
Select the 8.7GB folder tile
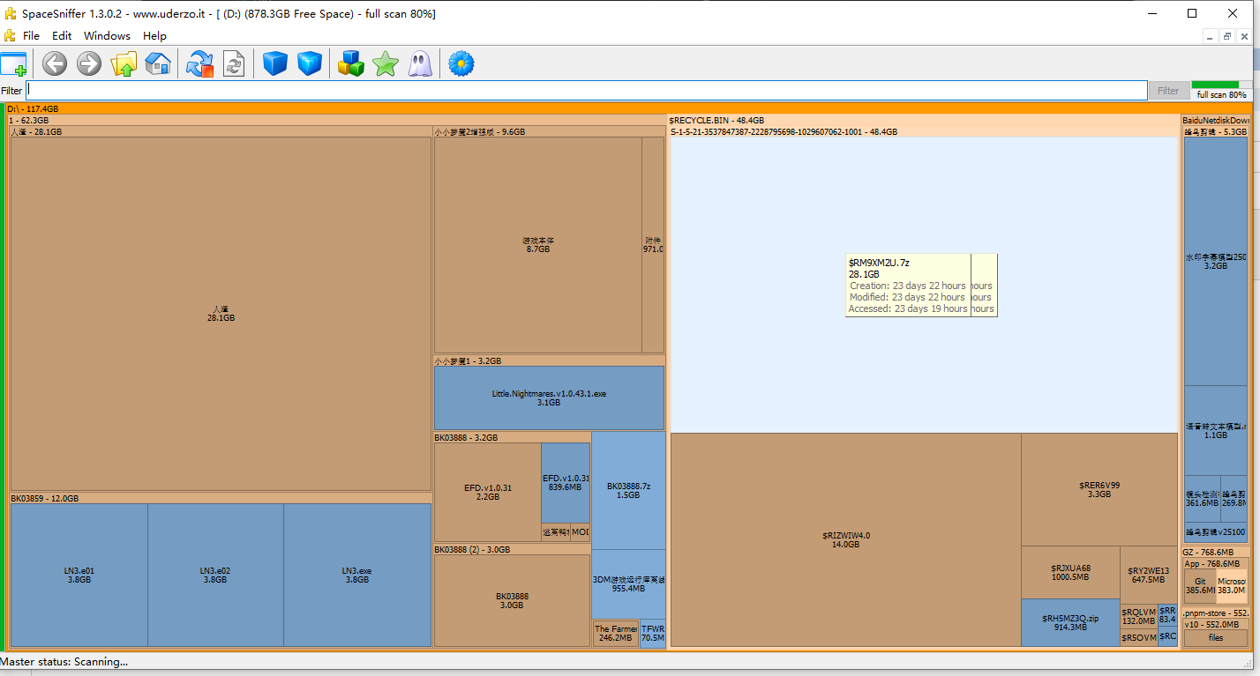[x=538, y=245]
